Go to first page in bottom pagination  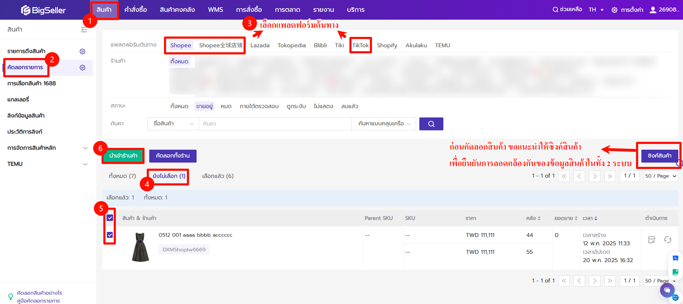[x=564, y=281]
